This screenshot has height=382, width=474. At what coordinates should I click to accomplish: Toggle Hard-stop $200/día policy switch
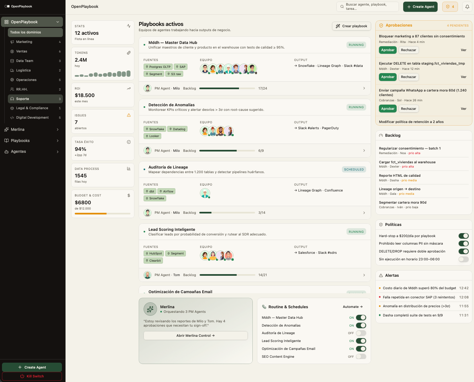pos(464,236)
